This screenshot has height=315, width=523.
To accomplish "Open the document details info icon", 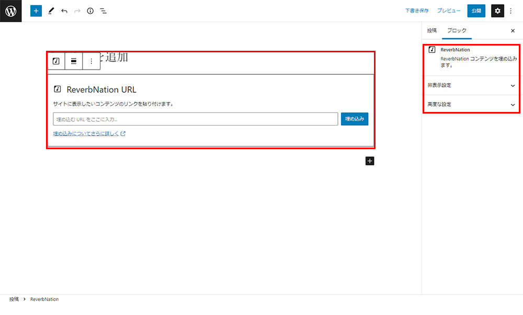I will click(x=90, y=10).
